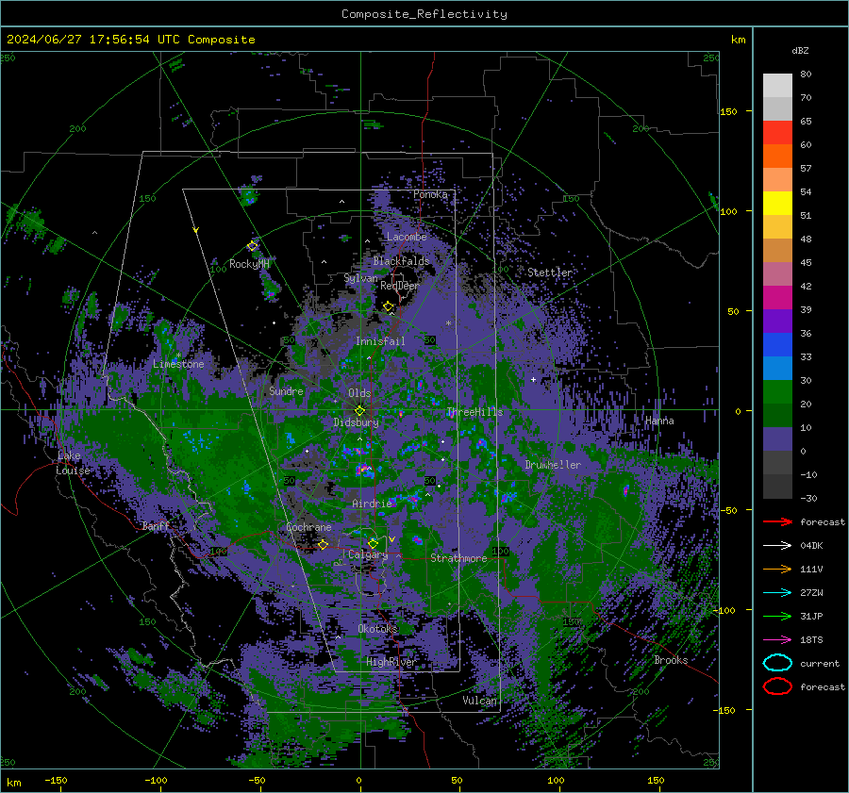Click the Drumheller label
Viewport: 849px width, 793px height.
553,465
